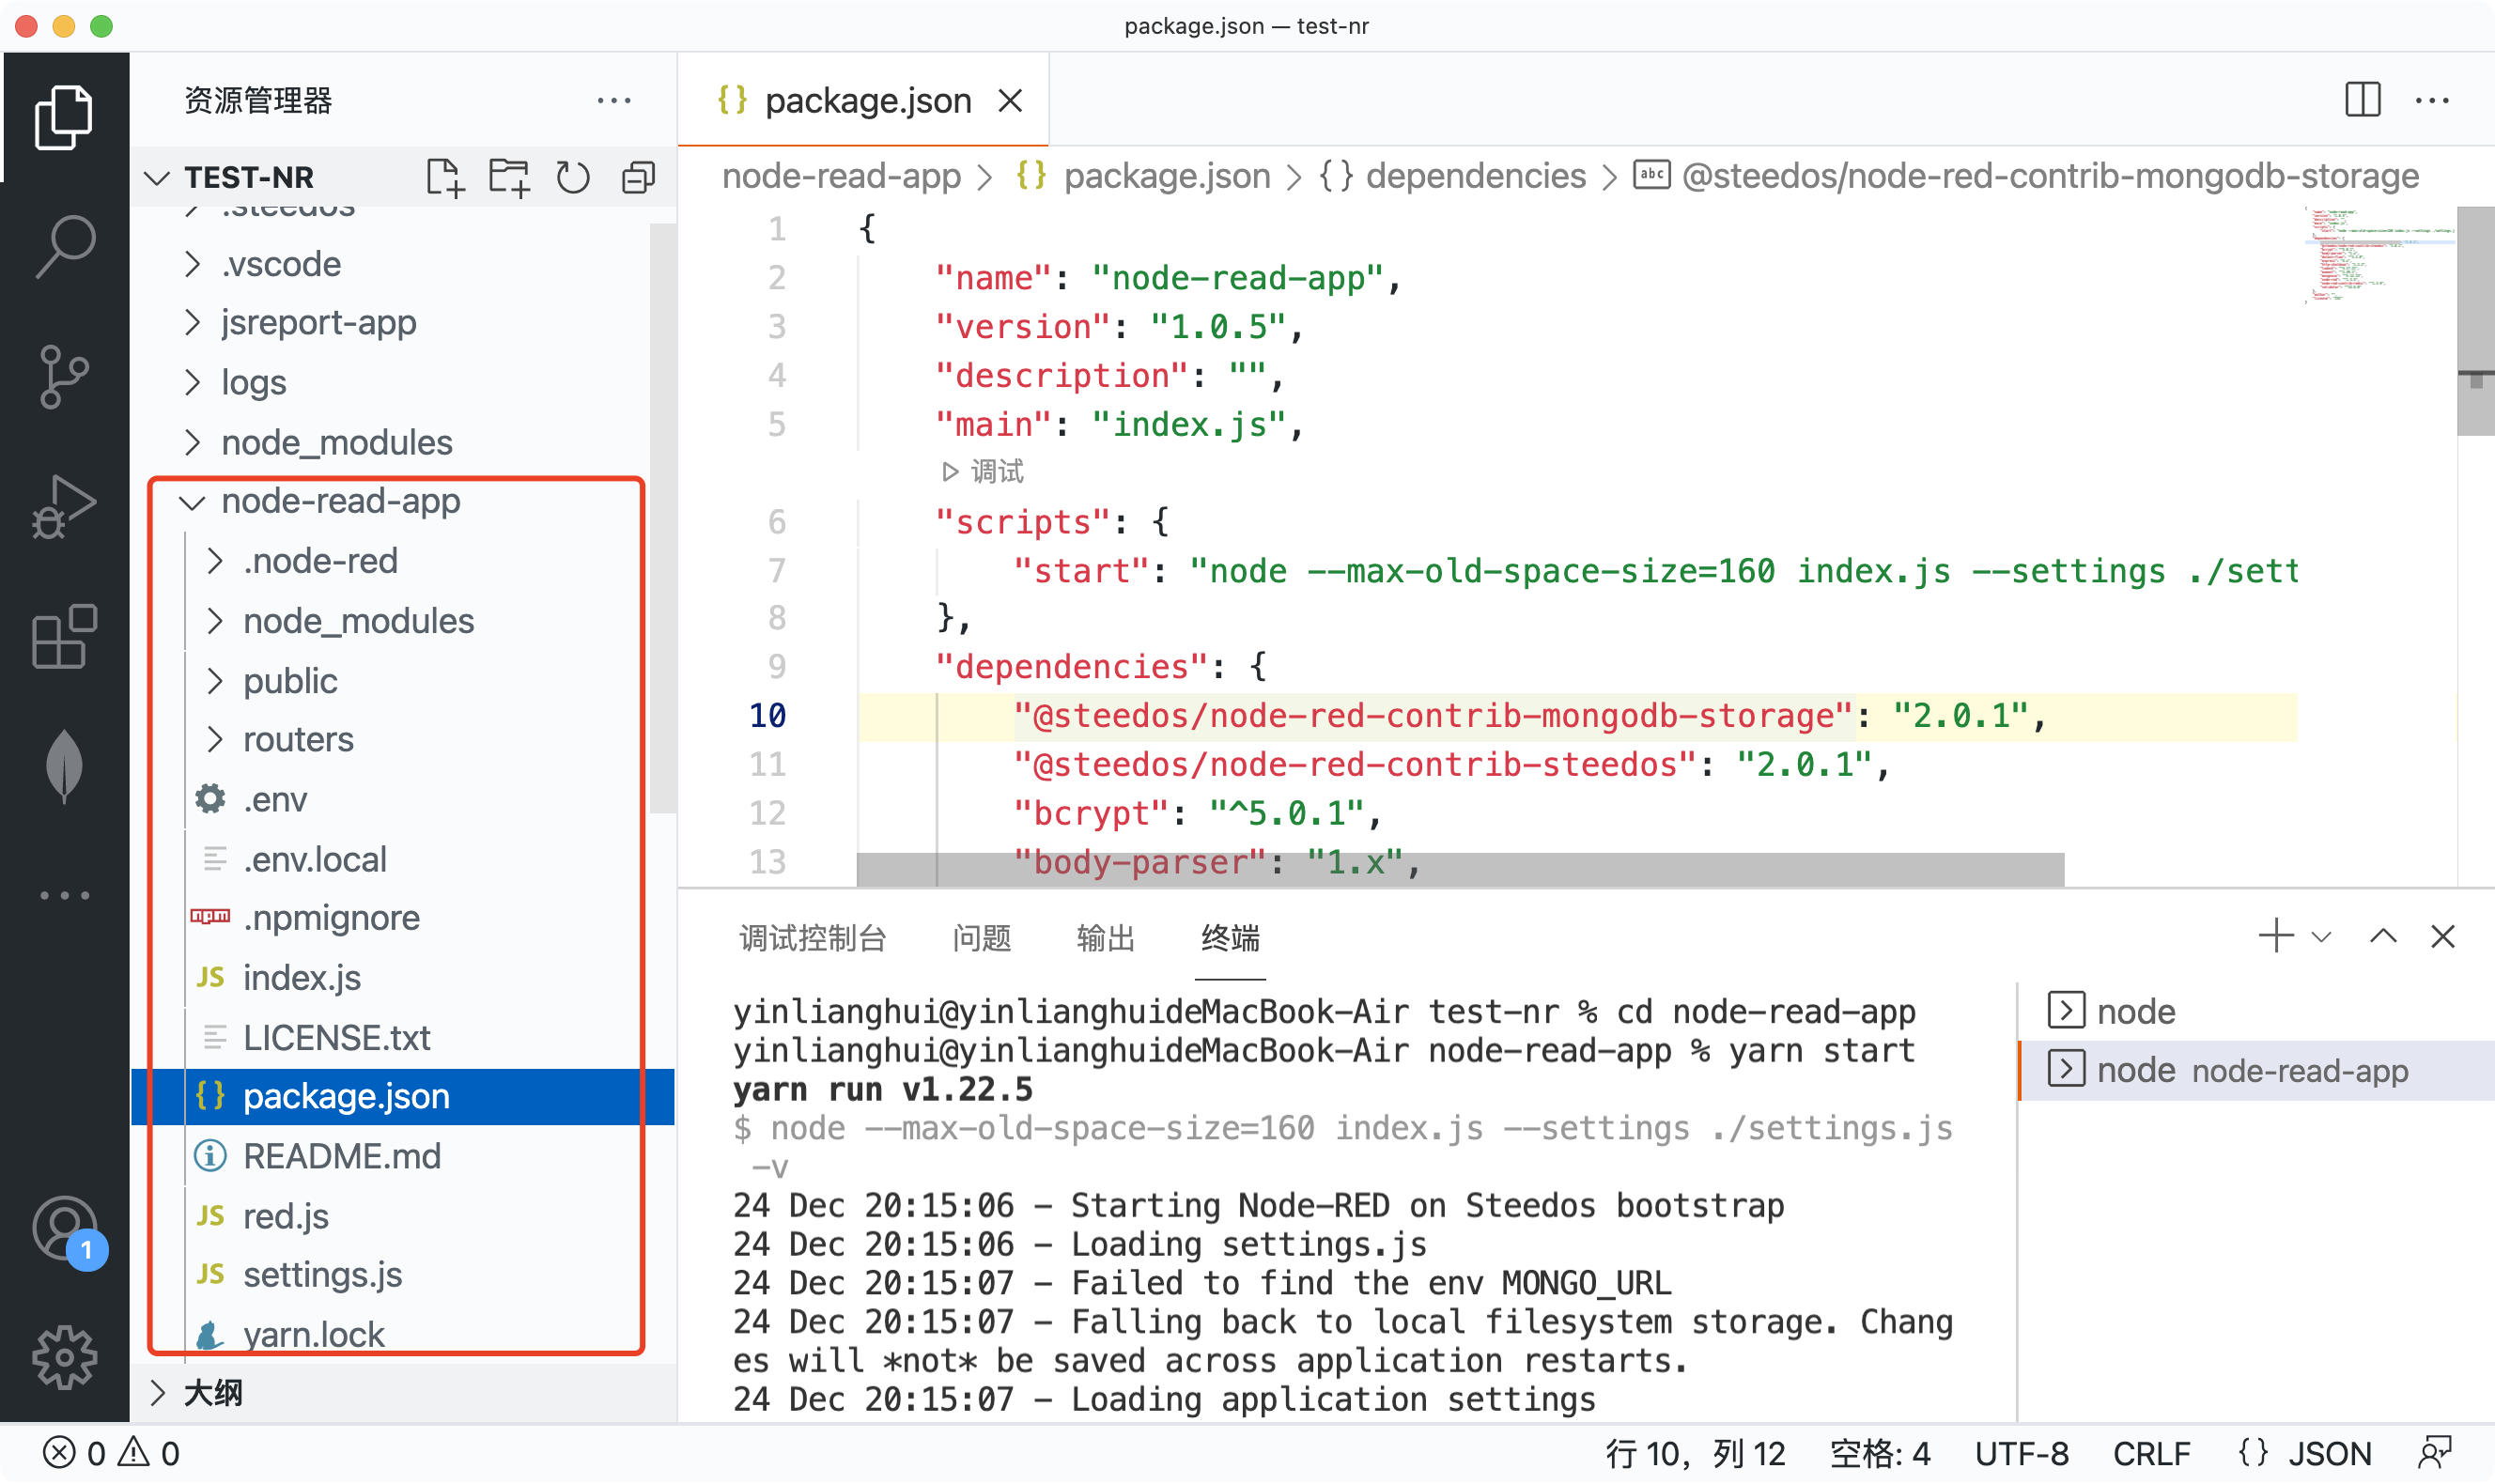
Task: Click the code minimap preview
Action: (2380, 255)
